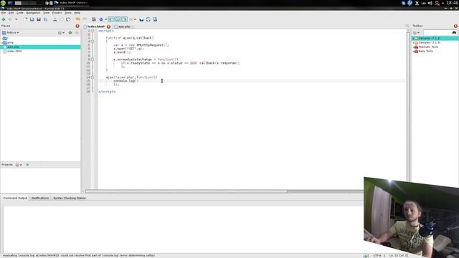The image size is (459, 258).
Task: Open the recent locations dropdown arrow
Action: pos(16,19)
